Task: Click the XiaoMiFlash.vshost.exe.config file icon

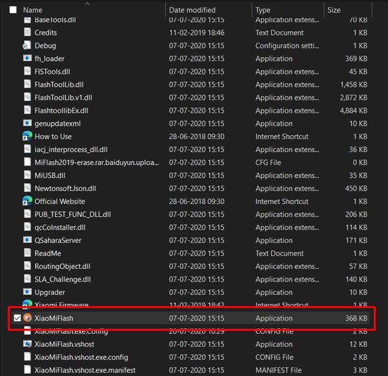Action: (x=27, y=357)
